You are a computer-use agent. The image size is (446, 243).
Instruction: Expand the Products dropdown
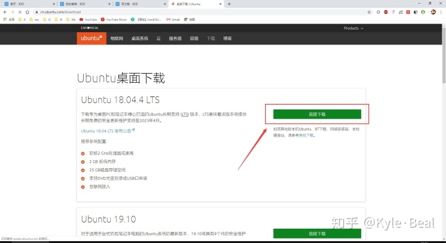[x=353, y=28]
